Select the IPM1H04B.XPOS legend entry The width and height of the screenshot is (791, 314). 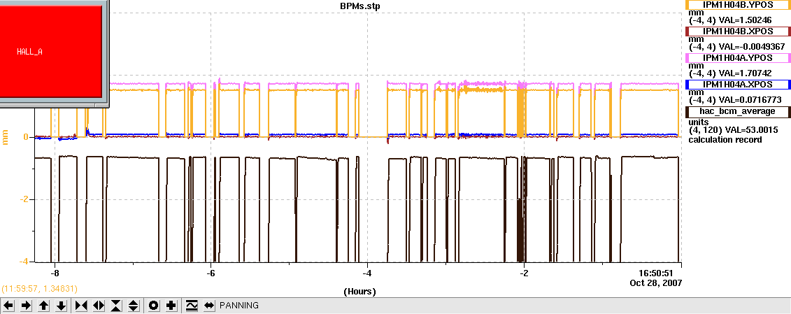pyautogui.click(x=738, y=31)
